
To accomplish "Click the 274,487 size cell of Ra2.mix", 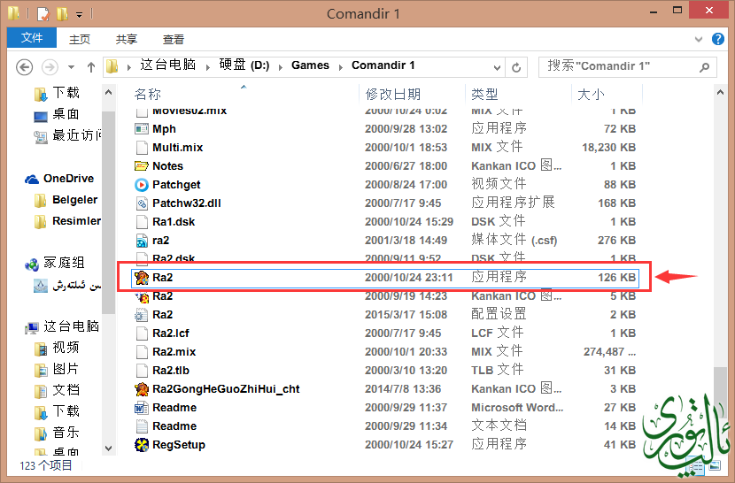I will point(609,352).
